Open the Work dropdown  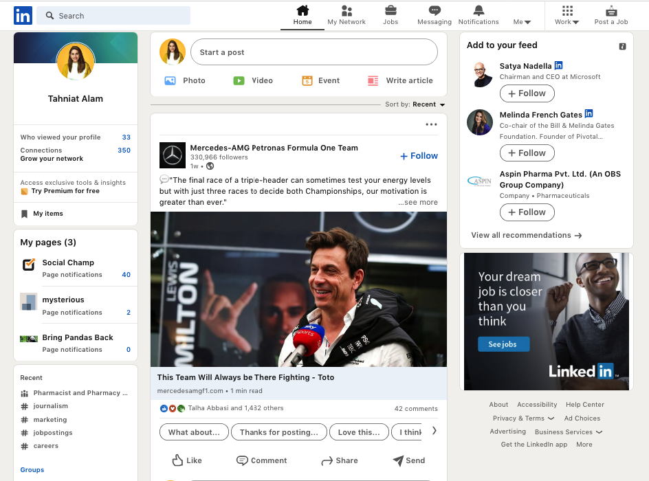[566, 21]
